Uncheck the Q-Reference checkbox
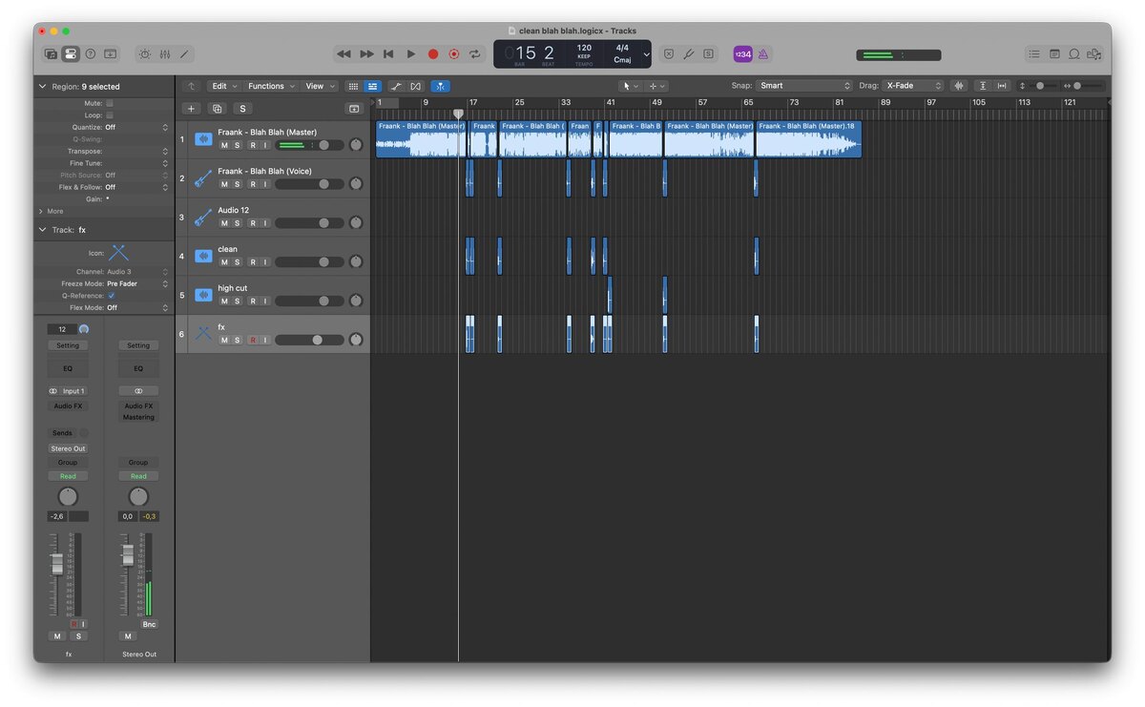This screenshot has height=707, width=1145. pos(111,296)
